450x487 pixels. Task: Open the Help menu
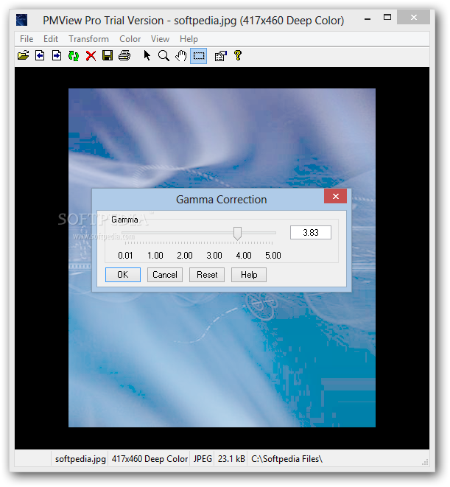(189, 39)
